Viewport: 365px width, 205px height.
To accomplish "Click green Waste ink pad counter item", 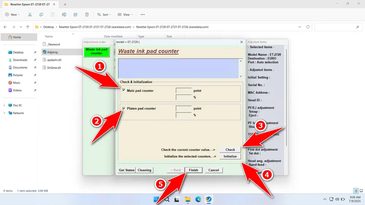I will coord(96,51).
